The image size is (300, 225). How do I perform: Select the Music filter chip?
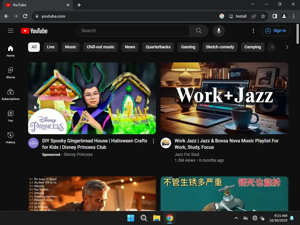[71, 47]
